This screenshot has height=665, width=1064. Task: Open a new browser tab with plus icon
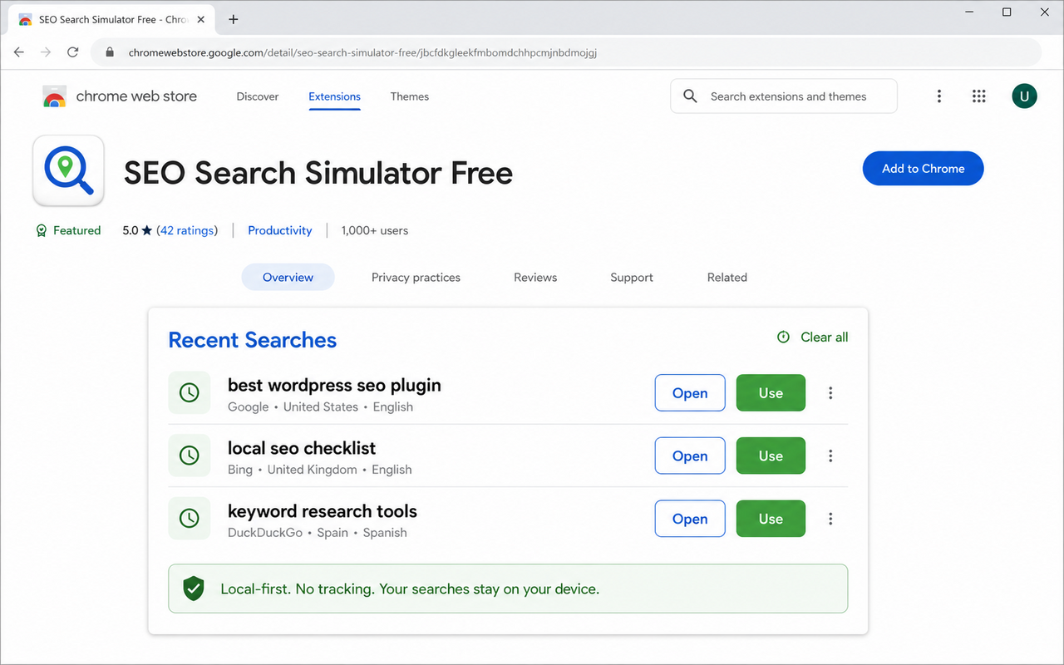click(234, 19)
